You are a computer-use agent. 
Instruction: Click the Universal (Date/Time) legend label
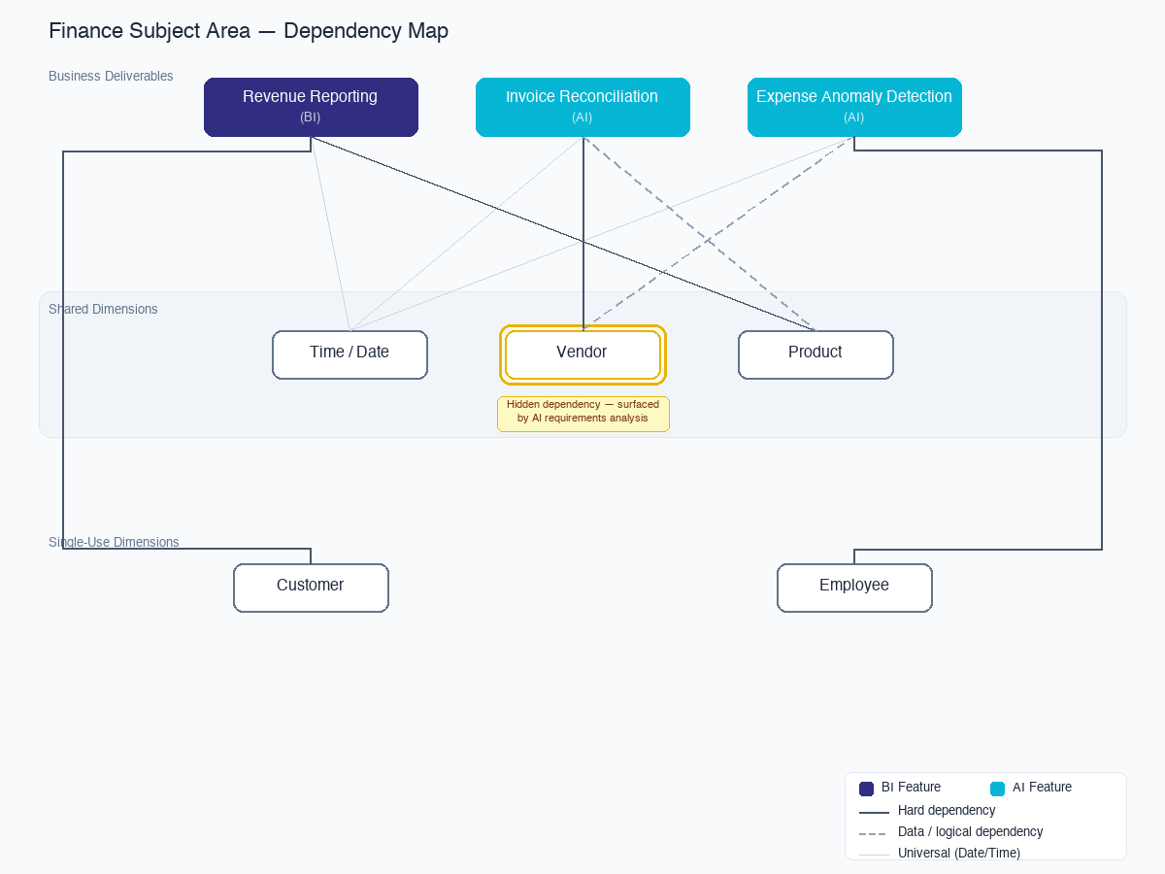tap(959, 853)
